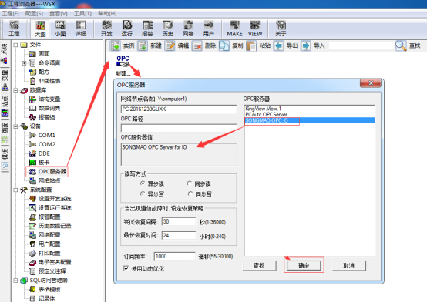Select the 同步写 radio button

pos(190,194)
